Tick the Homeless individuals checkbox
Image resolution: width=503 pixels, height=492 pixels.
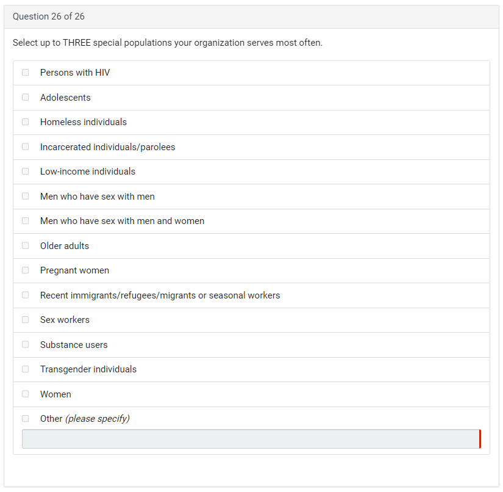tap(26, 122)
